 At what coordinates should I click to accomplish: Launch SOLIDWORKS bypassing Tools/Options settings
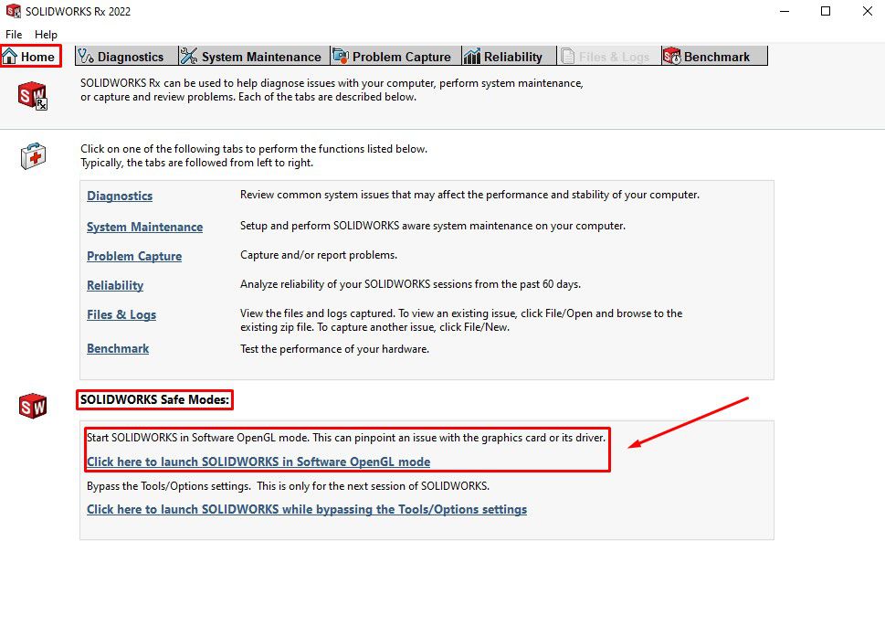click(x=307, y=509)
